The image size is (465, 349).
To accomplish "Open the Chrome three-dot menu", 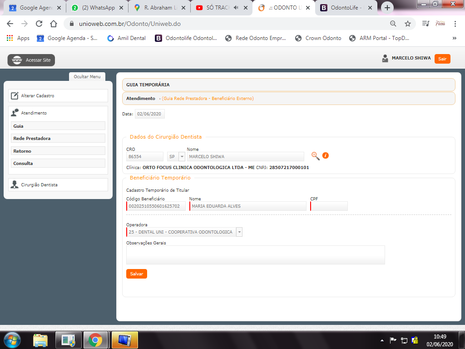I will (x=455, y=24).
